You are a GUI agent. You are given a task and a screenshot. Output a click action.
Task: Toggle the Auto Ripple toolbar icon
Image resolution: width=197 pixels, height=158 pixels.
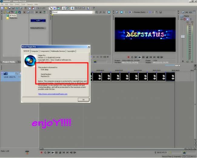click(x=58, y=8)
